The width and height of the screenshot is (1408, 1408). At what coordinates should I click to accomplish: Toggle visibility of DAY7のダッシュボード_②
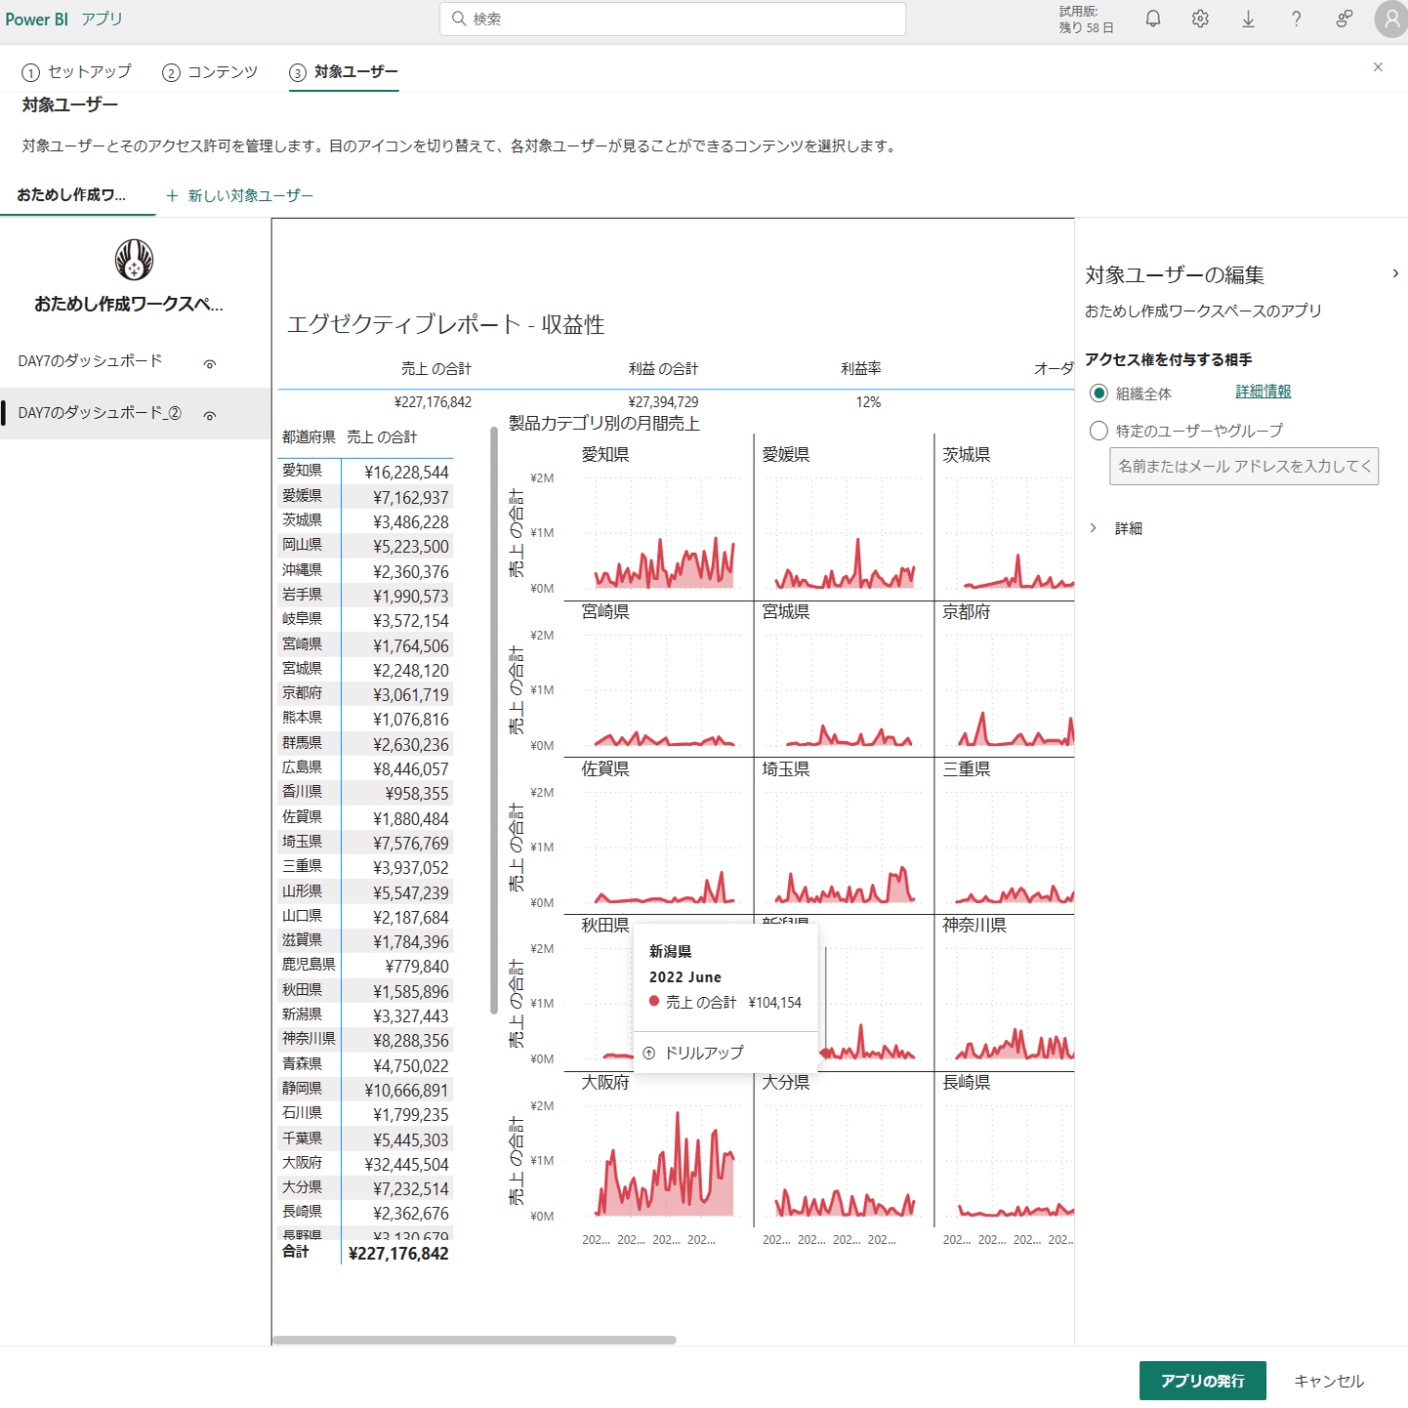coord(209,416)
